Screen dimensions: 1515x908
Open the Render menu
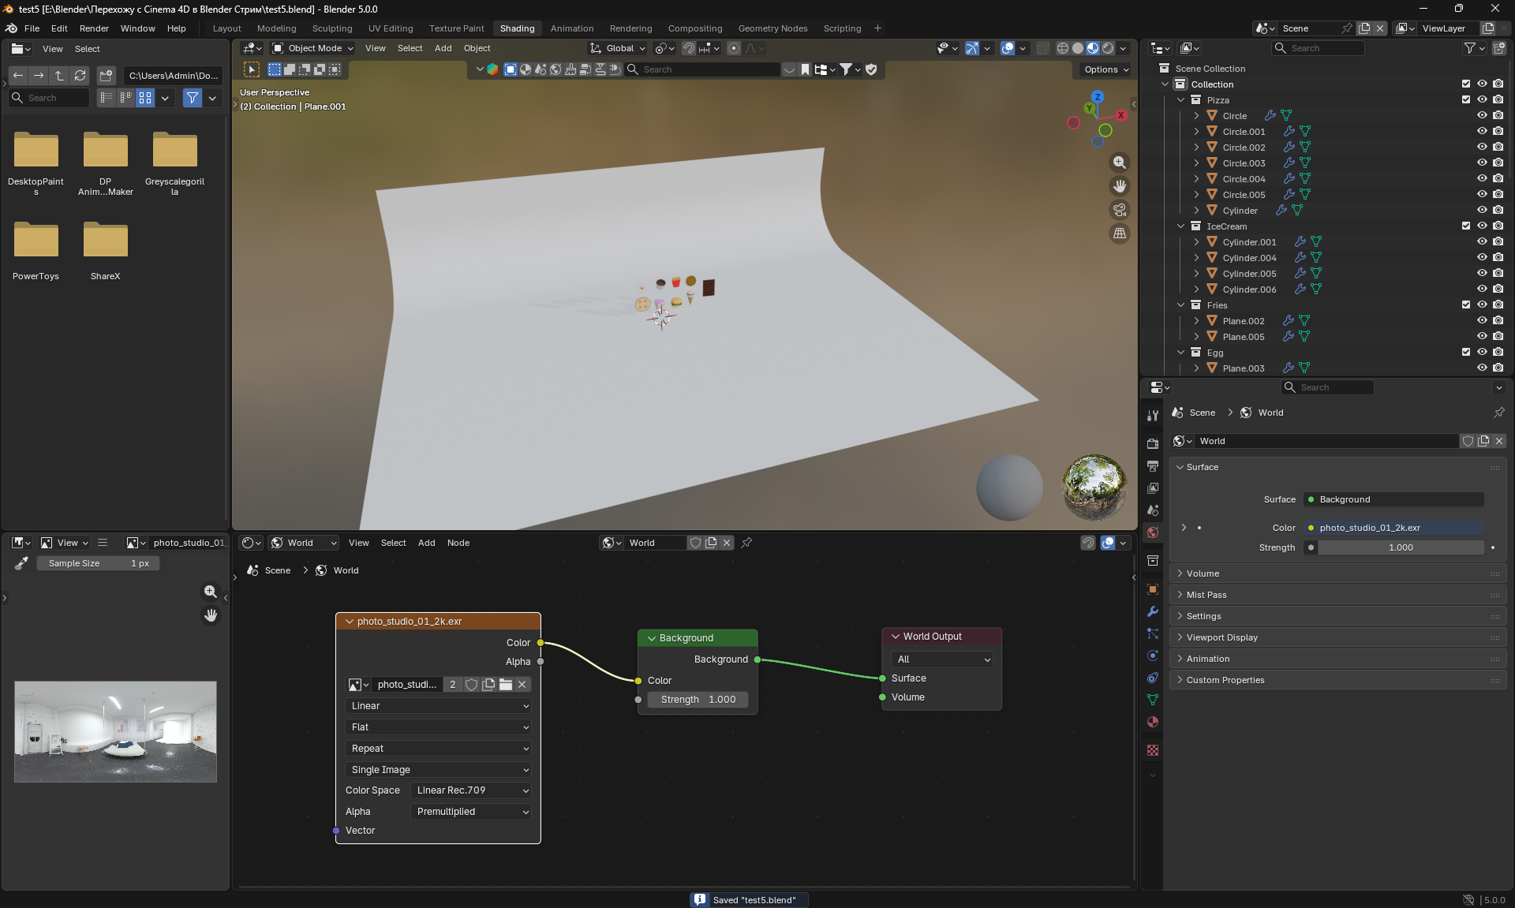click(x=94, y=28)
